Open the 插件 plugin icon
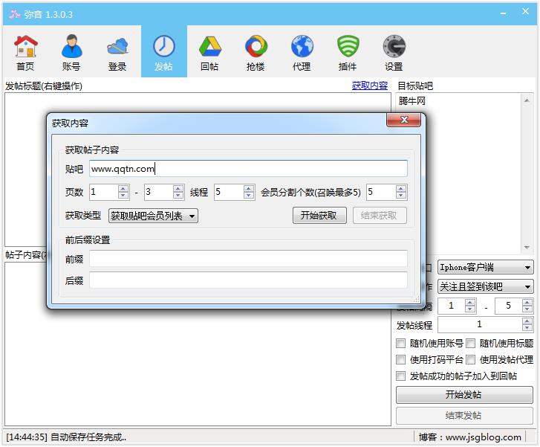 [x=347, y=52]
